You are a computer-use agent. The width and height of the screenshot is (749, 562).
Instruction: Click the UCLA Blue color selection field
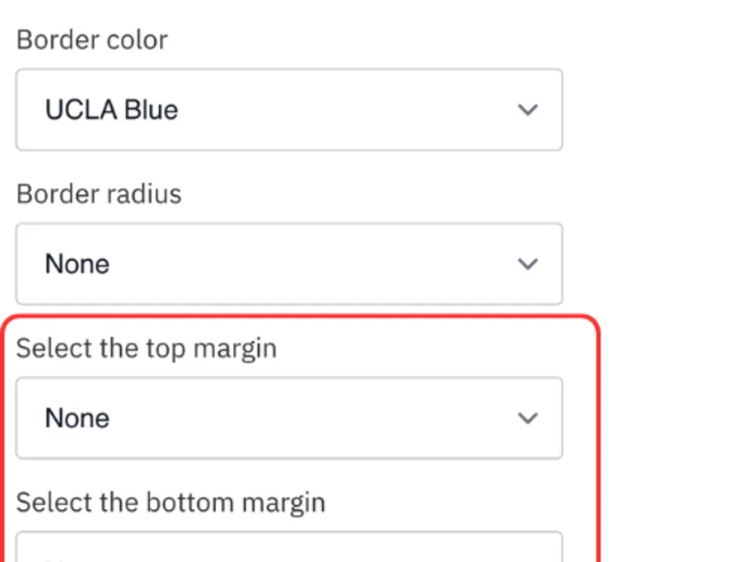pyautogui.click(x=289, y=110)
